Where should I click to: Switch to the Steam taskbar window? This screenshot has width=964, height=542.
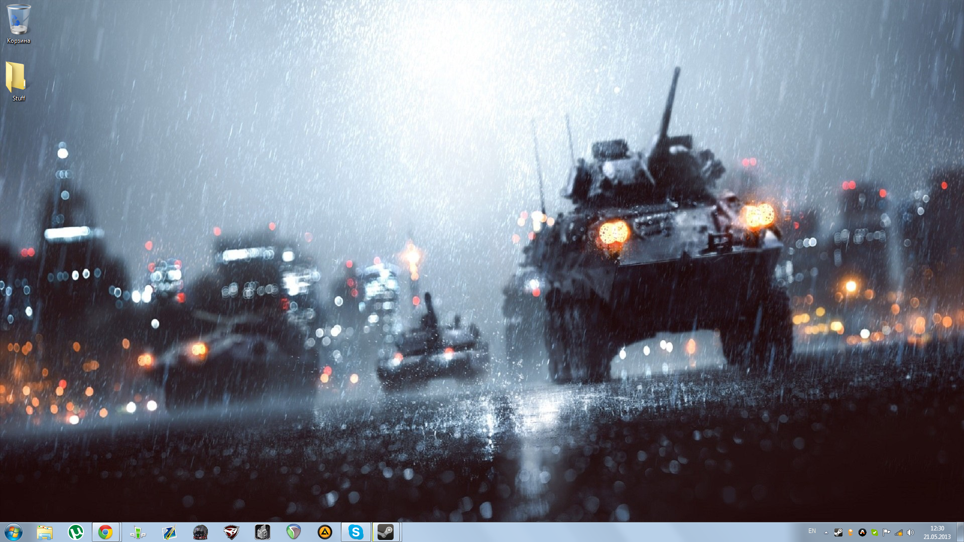pyautogui.click(x=386, y=532)
